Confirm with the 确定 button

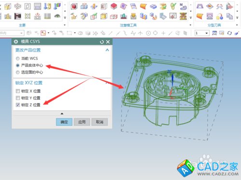click(x=64, y=122)
